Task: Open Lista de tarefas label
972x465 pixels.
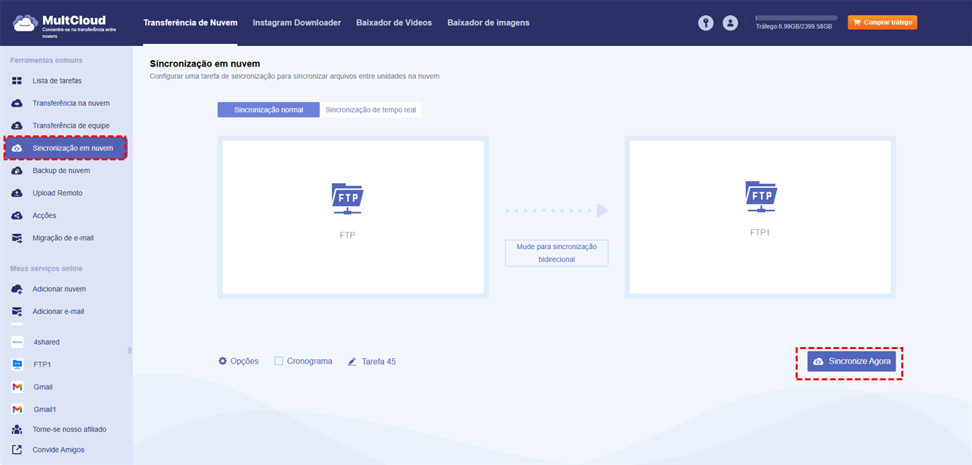Action: coord(57,81)
